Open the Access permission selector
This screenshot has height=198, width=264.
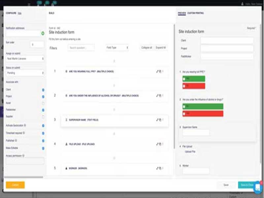coord(25,161)
